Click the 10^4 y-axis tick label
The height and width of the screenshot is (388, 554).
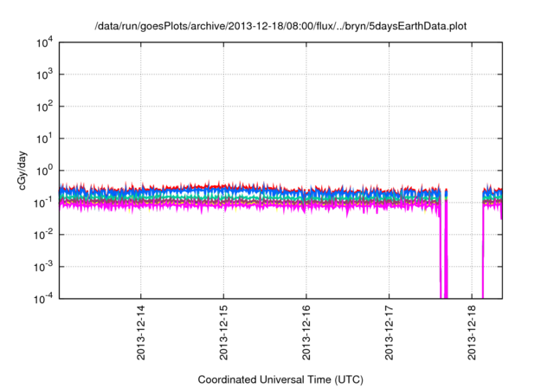click(x=44, y=43)
